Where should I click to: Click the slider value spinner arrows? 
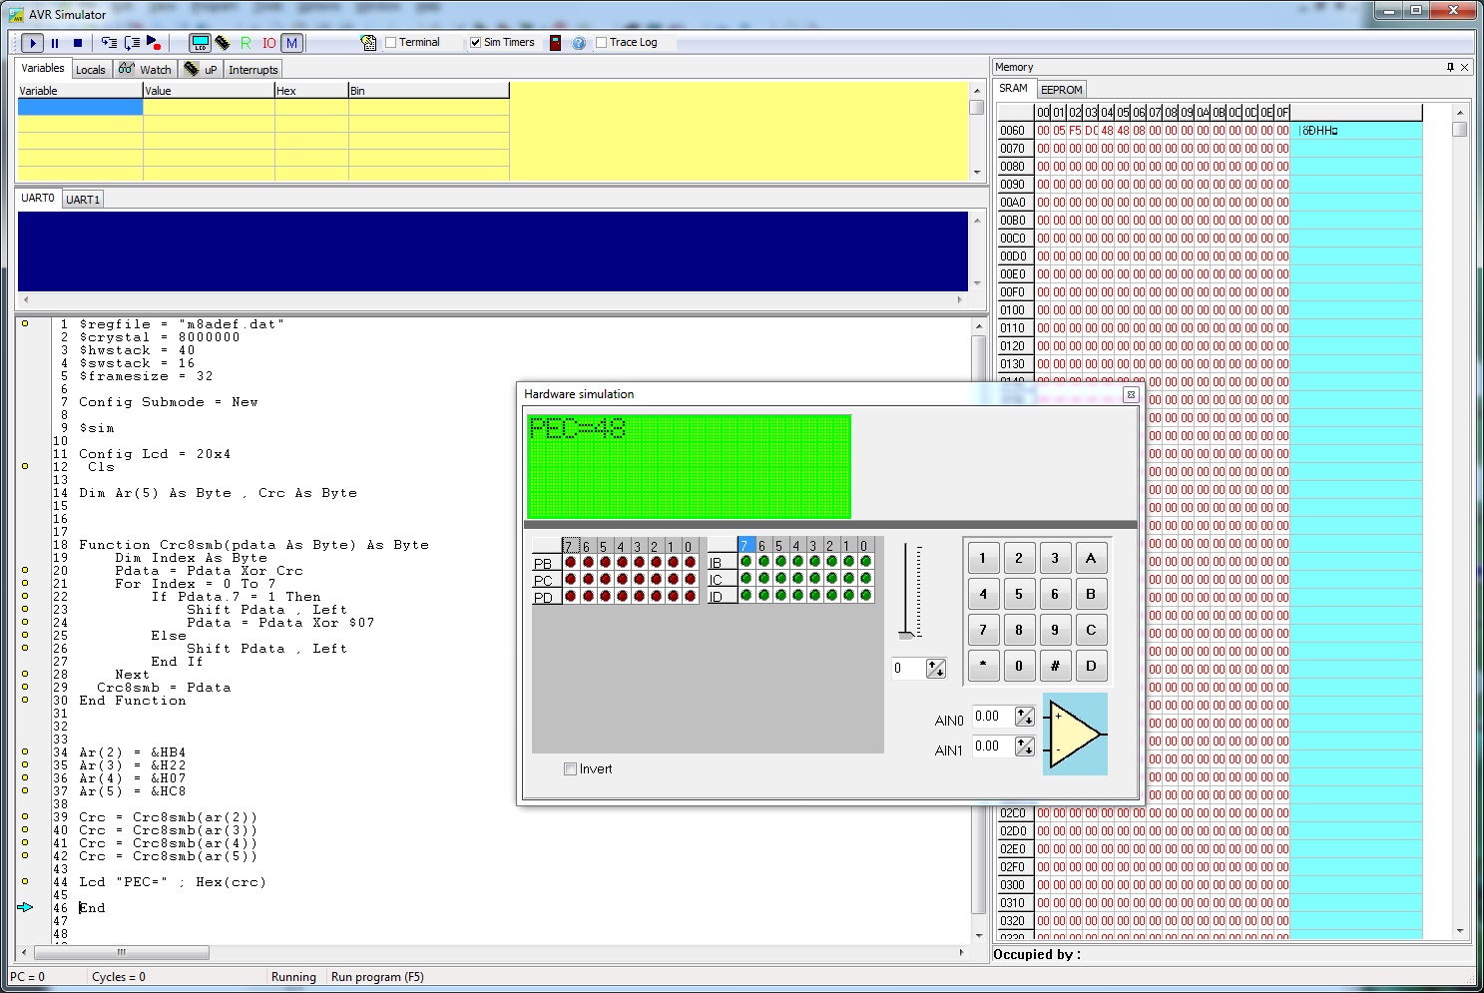point(935,669)
